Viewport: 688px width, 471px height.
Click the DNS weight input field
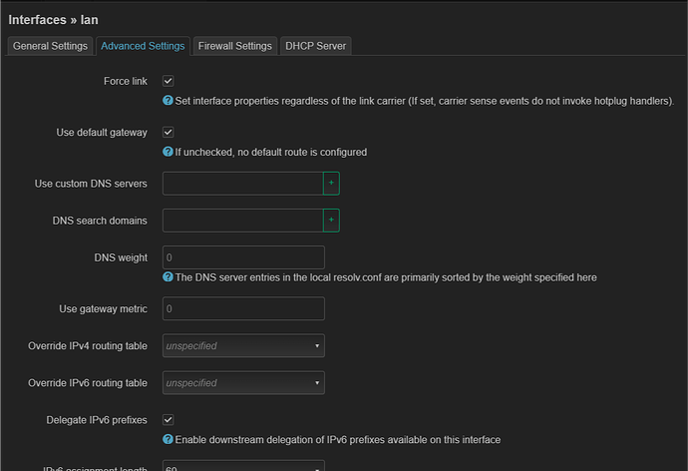click(243, 257)
